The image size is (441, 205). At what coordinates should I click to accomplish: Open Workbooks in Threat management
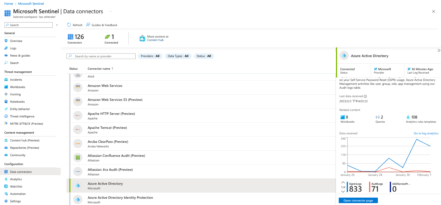[x=18, y=87]
